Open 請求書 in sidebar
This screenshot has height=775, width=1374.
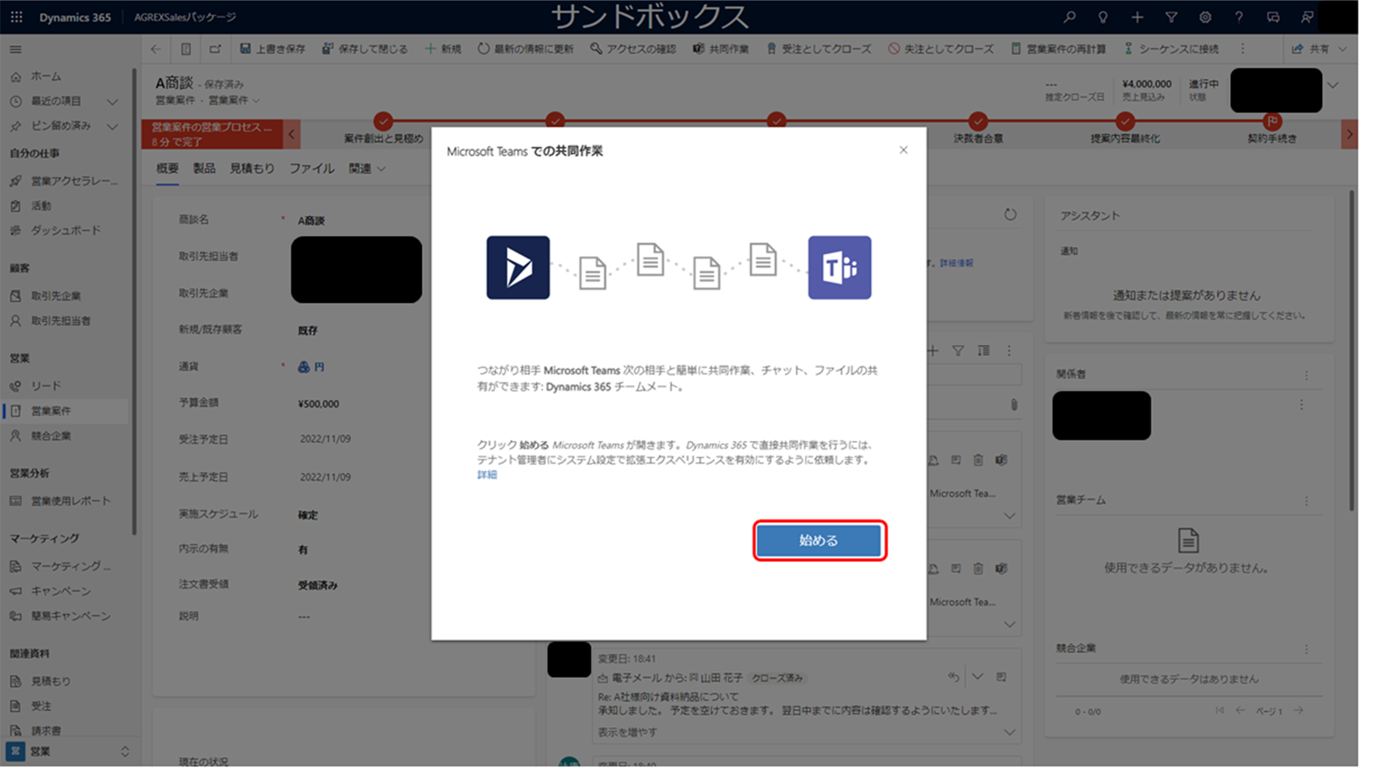(x=45, y=731)
